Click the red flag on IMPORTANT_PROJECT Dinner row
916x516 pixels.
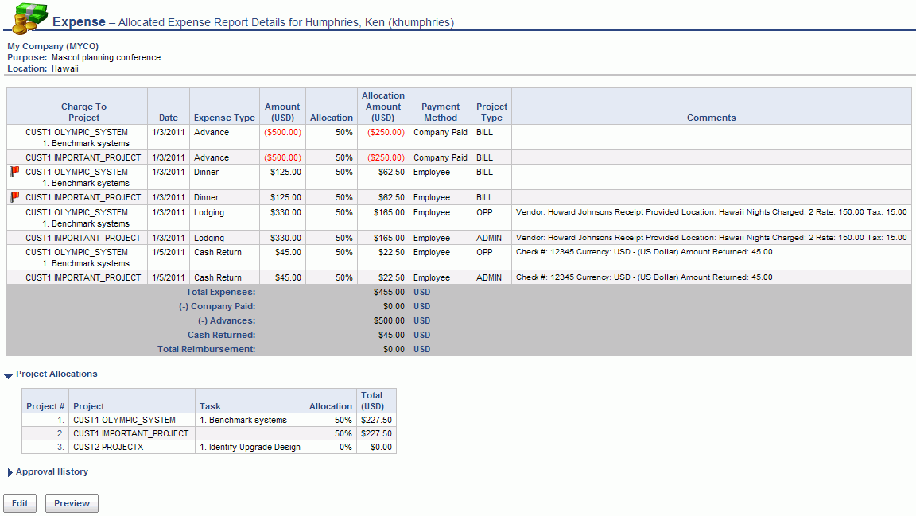point(14,197)
